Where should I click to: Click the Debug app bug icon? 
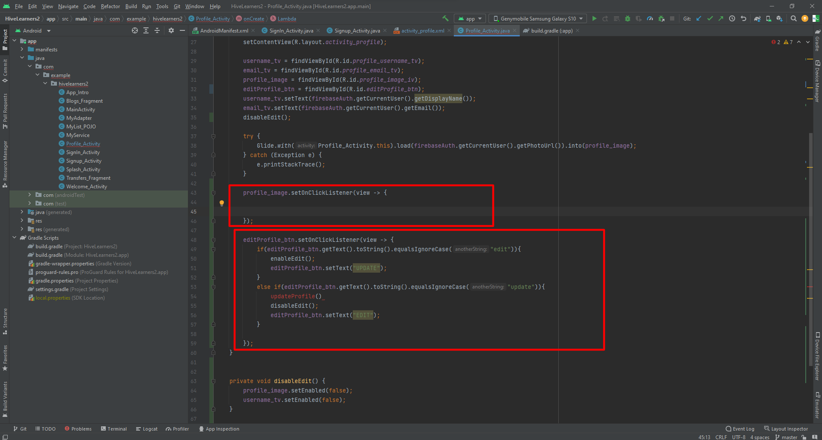pos(628,18)
